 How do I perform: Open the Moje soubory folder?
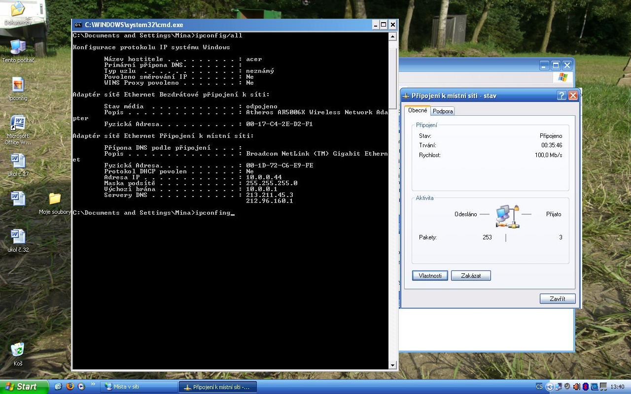click(55, 199)
